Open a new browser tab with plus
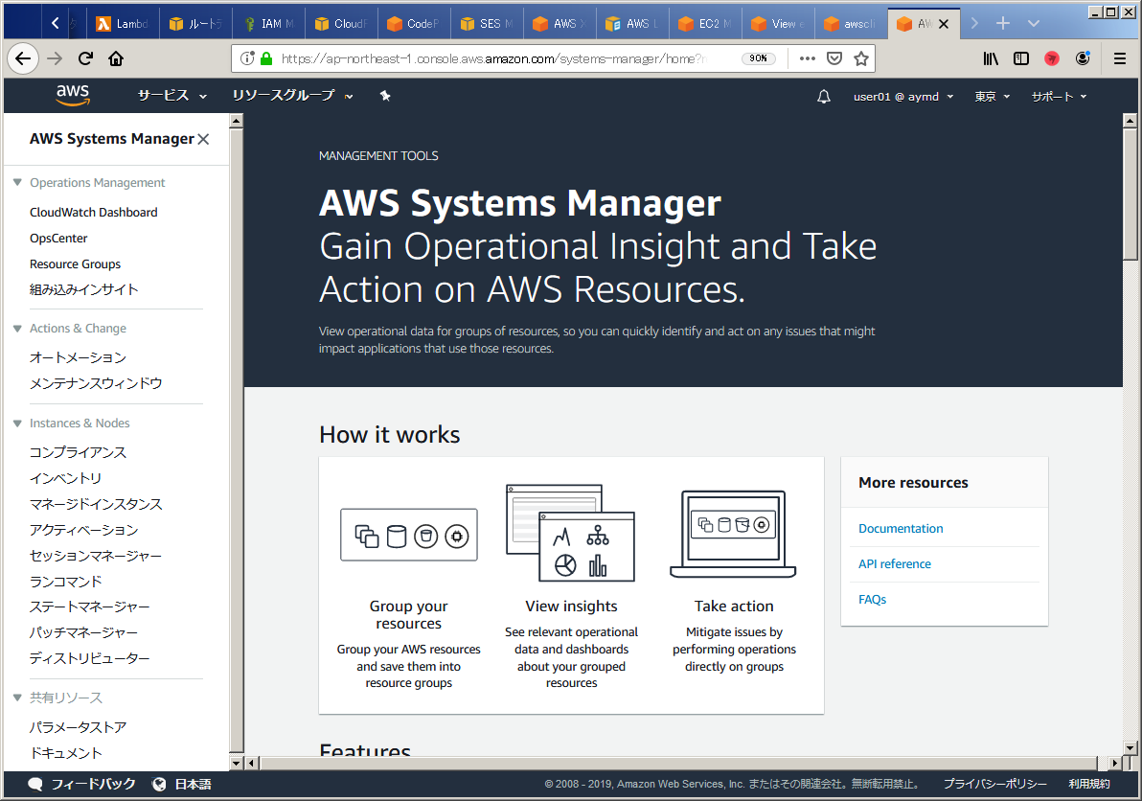1142x801 pixels. [1003, 23]
